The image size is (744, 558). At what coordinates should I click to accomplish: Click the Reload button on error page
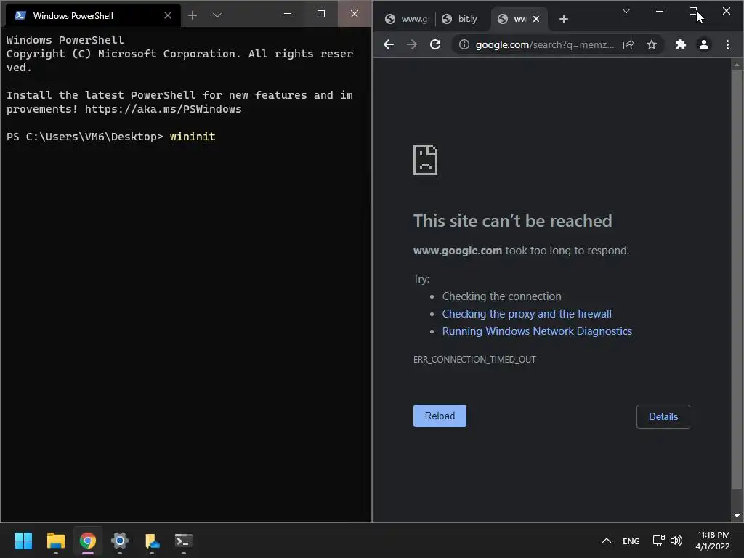pyautogui.click(x=440, y=416)
